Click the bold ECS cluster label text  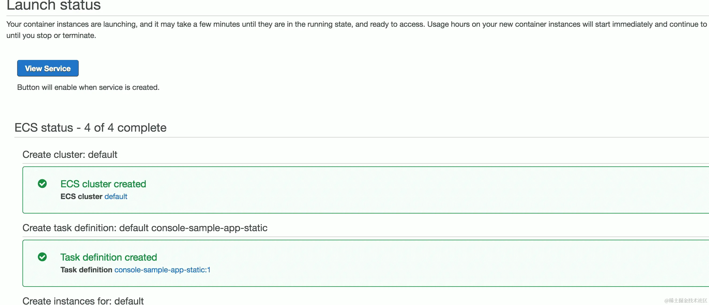(81, 196)
